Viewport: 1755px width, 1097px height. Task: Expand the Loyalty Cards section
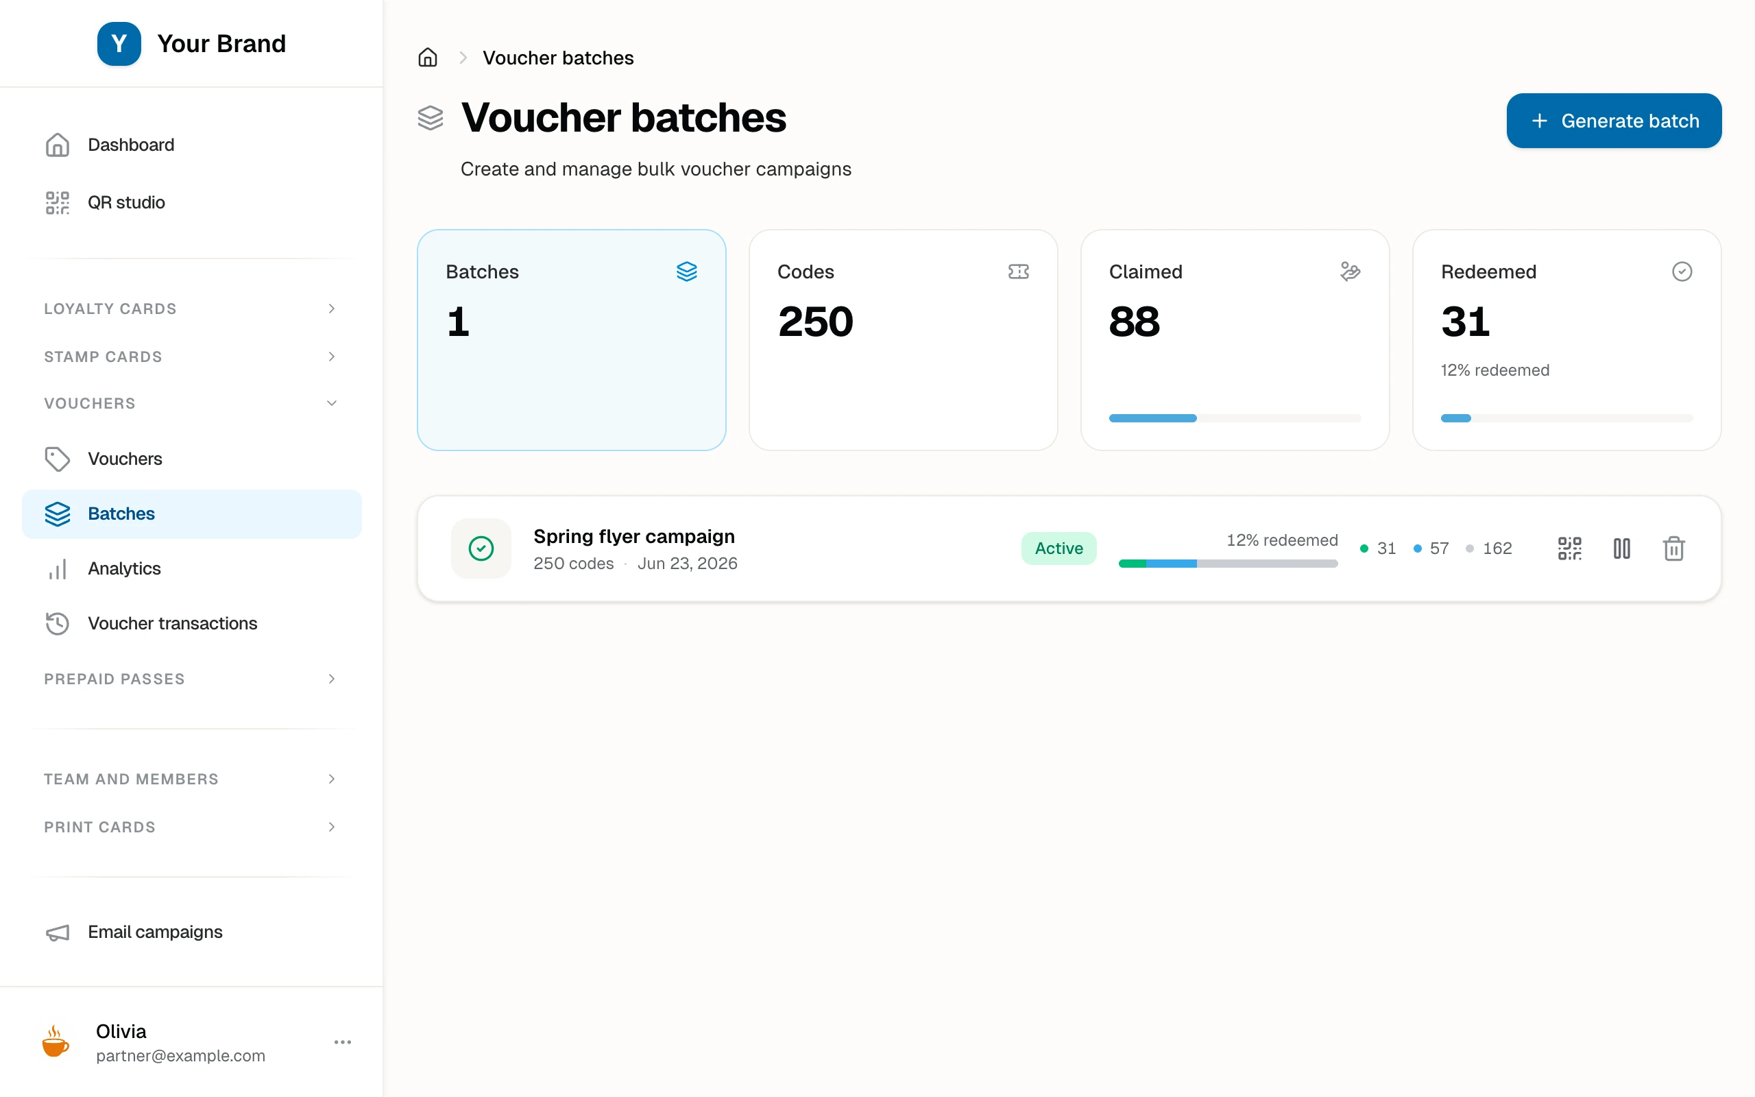click(x=191, y=309)
